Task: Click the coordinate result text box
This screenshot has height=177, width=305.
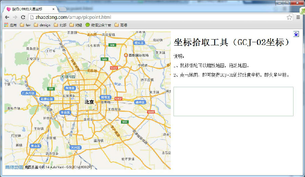Action: coord(233,102)
